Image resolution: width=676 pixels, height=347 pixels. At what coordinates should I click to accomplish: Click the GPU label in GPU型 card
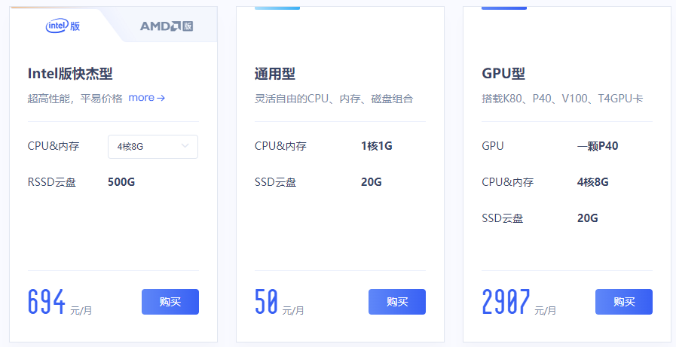pos(493,146)
